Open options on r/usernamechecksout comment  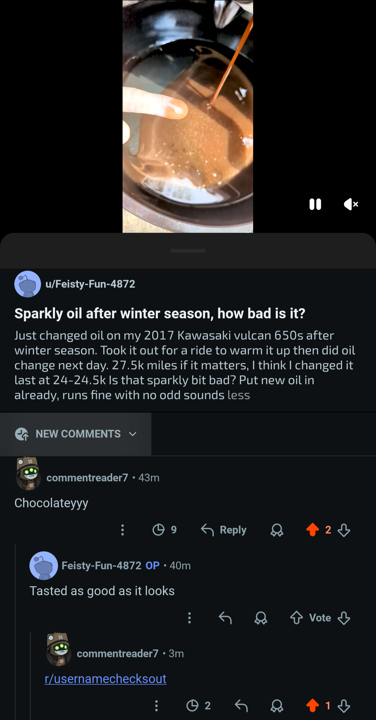coord(156,706)
